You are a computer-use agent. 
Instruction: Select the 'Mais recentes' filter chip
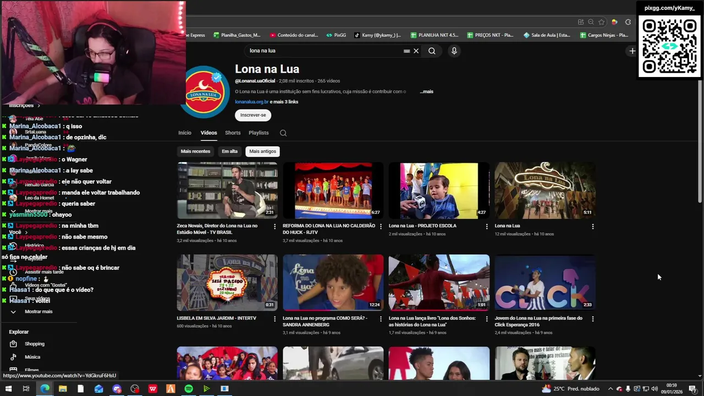coord(195,151)
